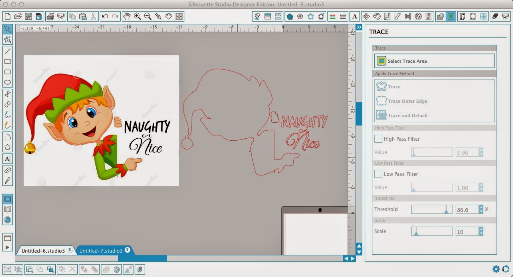Click the Scale stepper arrows
This screenshot has width=513, height=277.
[481, 231]
